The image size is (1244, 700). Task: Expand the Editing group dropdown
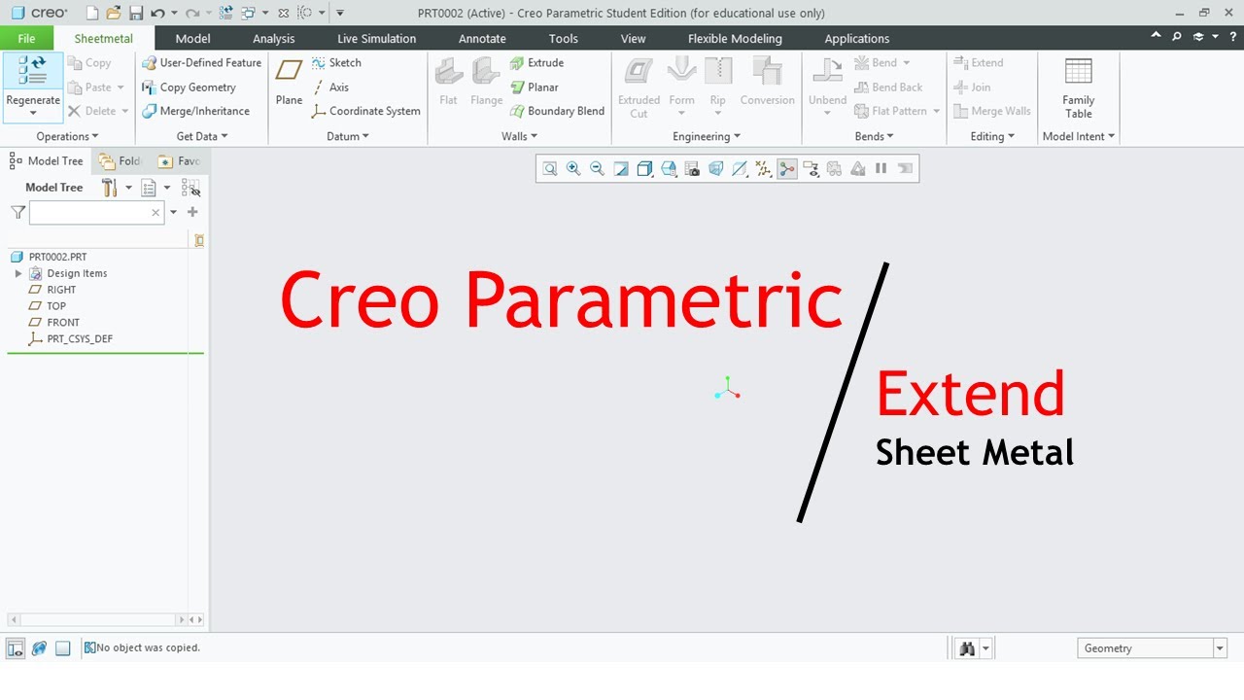(x=992, y=136)
